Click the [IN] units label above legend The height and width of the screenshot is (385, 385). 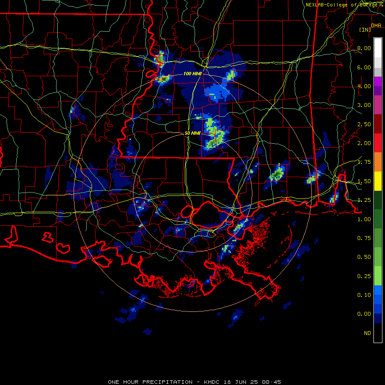[x=365, y=30]
